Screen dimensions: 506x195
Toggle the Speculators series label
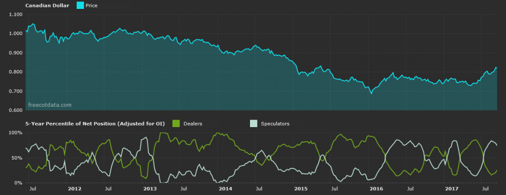[x=275, y=124]
